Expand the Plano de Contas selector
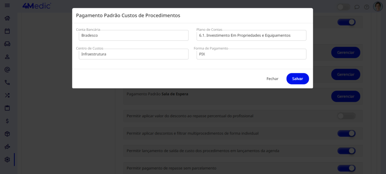 (251, 36)
